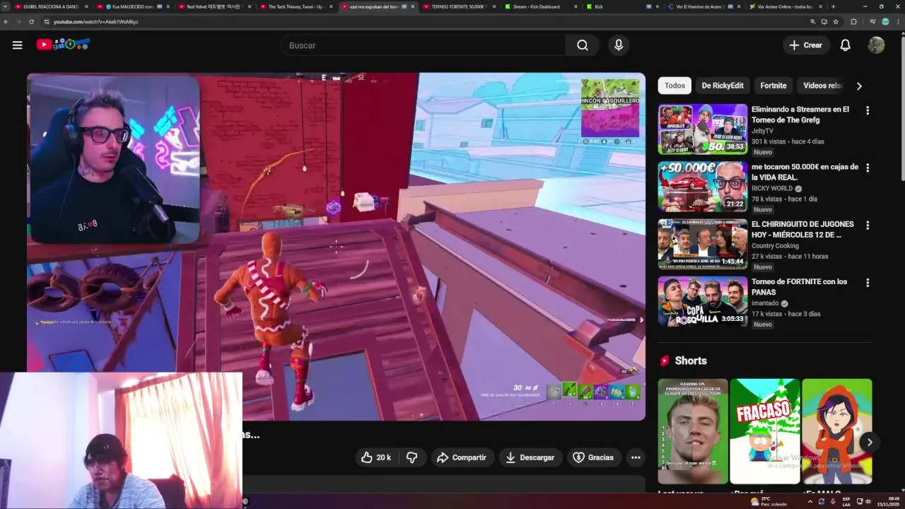Switch to TORNEO FORTNITE 50.000€ tab
This screenshot has height=509, width=905.
click(459, 6)
